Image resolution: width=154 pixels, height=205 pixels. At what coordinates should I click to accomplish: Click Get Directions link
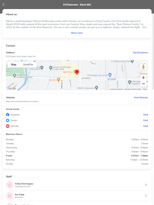[140, 53]
